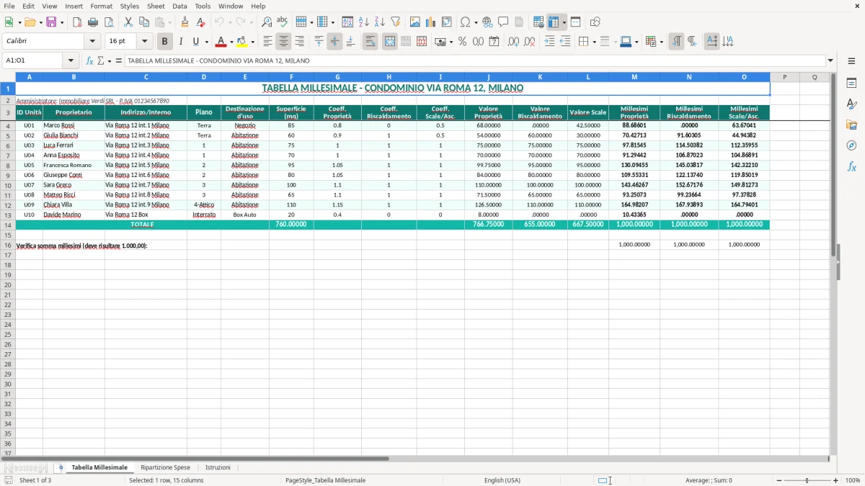Open the conditional formatting dropdown arrow
Viewport: 865px width, 486px height.
click(661, 42)
